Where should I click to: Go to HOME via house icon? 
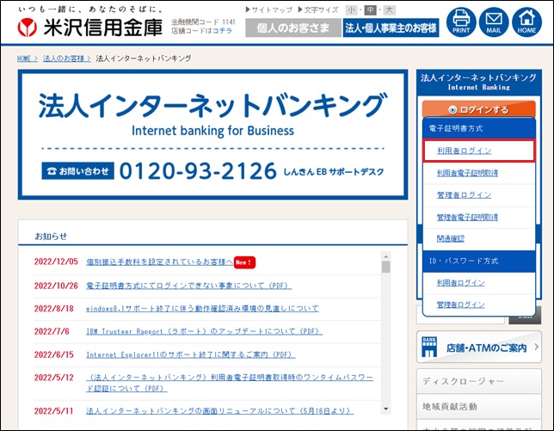[x=526, y=22]
